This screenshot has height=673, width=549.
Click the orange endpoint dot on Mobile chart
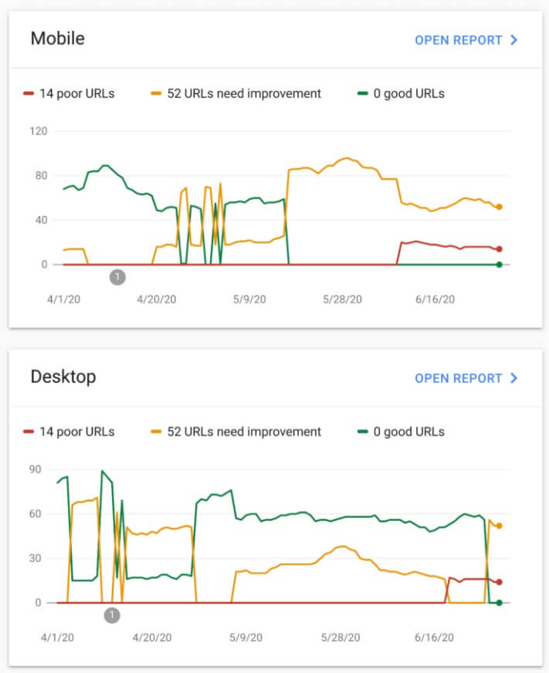[x=499, y=207]
